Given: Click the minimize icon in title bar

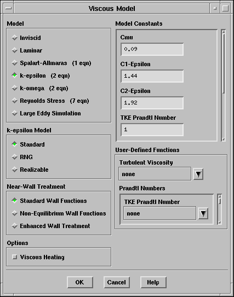Looking at the screenshot, I should (x=215, y=8).
